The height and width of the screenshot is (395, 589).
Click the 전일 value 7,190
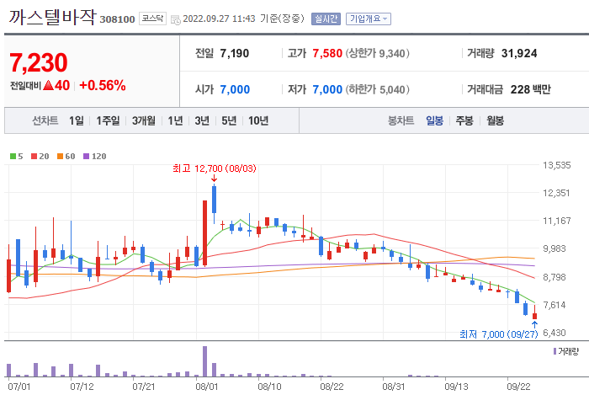(235, 53)
